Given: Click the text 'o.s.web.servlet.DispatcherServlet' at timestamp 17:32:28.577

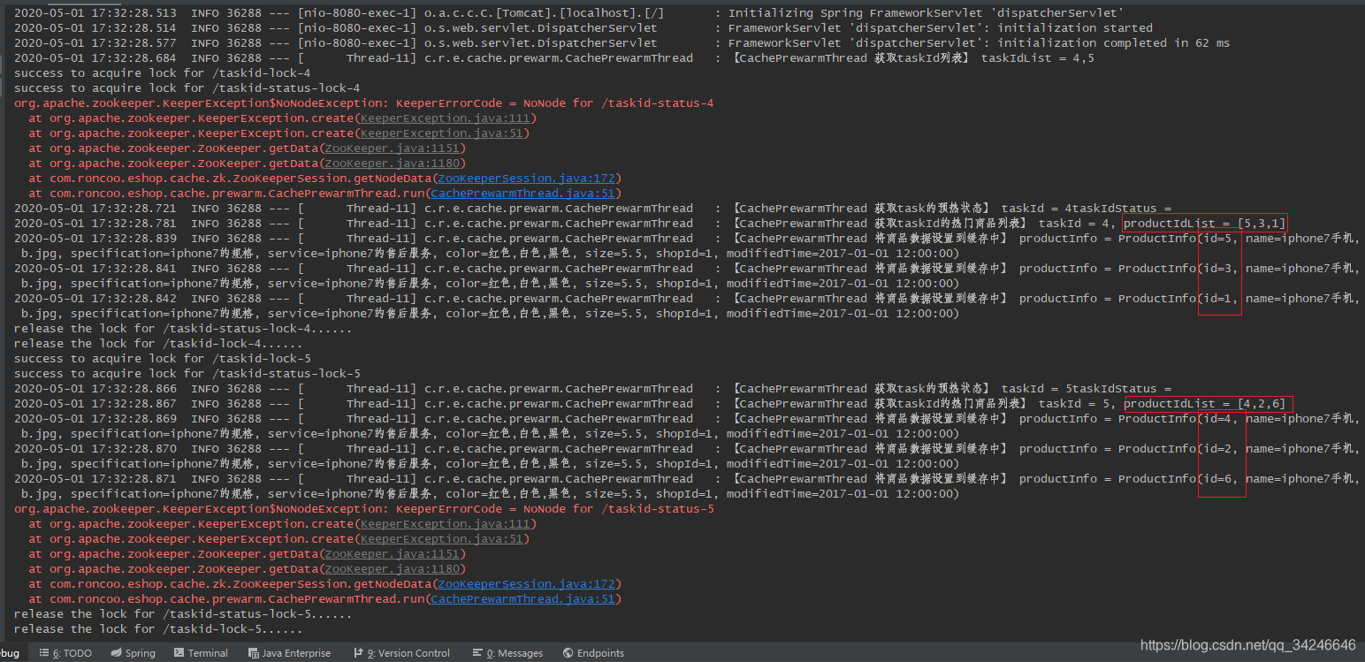Looking at the screenshot, I should [541, 43].
